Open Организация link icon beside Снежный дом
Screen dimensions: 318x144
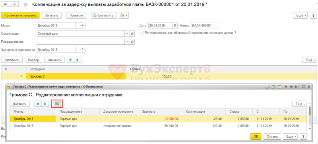pyautogui.click(x=132, y=34)
